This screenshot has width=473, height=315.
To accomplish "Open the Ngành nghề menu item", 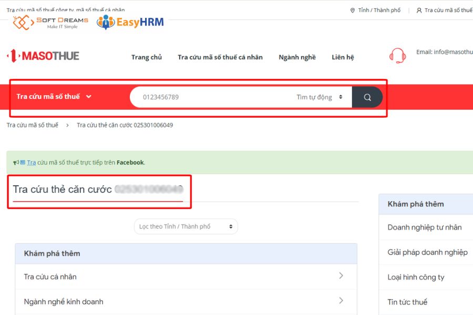I will click(x=297, y=57).
